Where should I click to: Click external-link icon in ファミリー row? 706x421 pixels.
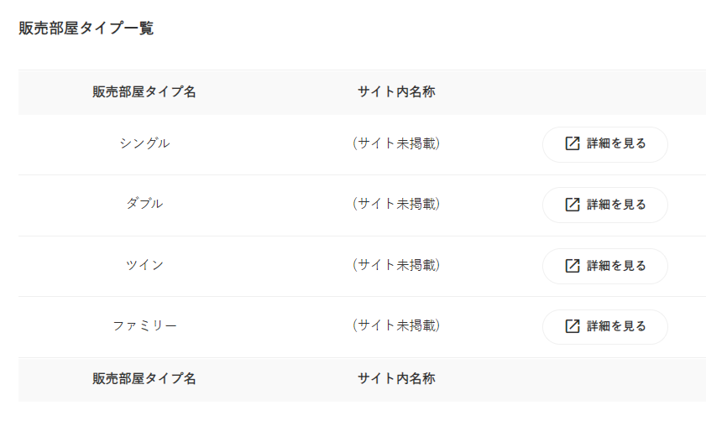pos(573,326)
